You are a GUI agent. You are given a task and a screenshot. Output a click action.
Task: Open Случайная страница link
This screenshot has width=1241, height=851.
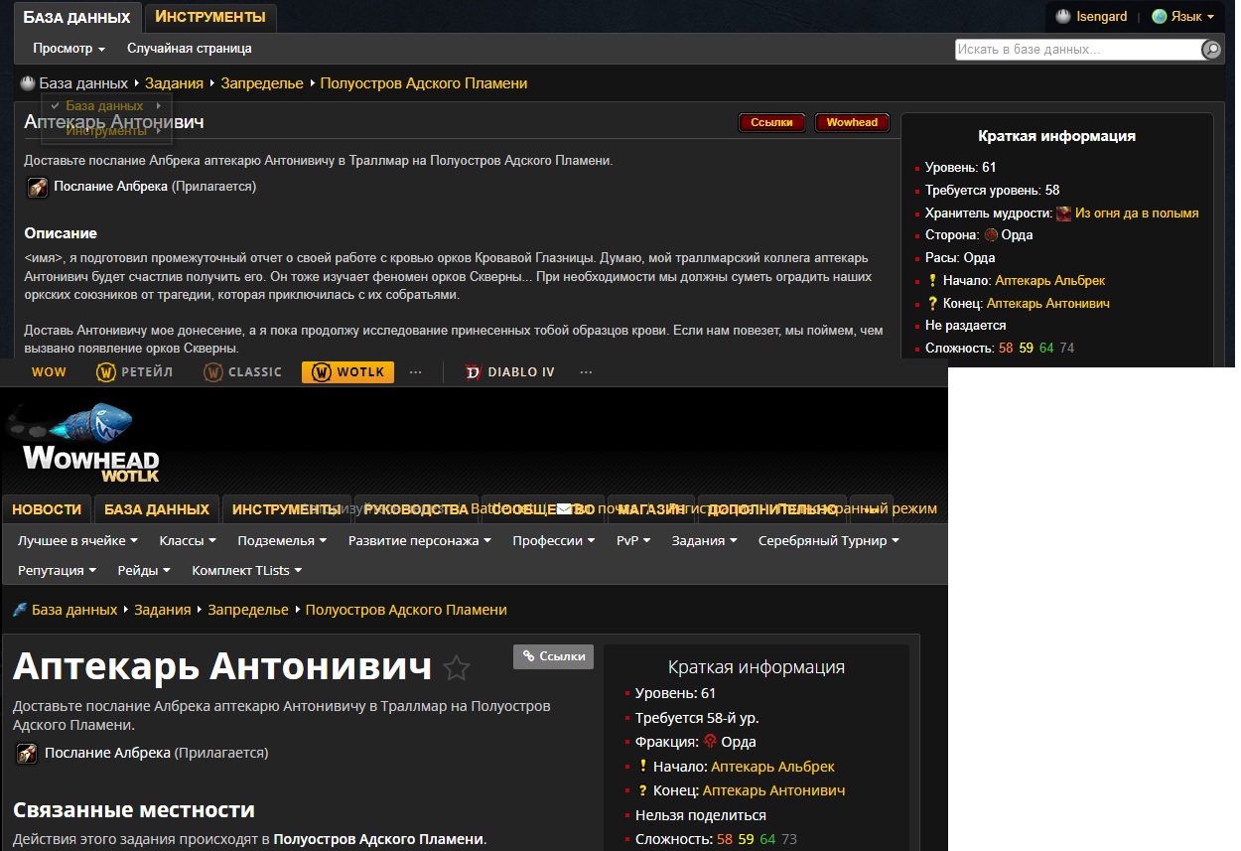pyautogui.click(x=190, y=48)
